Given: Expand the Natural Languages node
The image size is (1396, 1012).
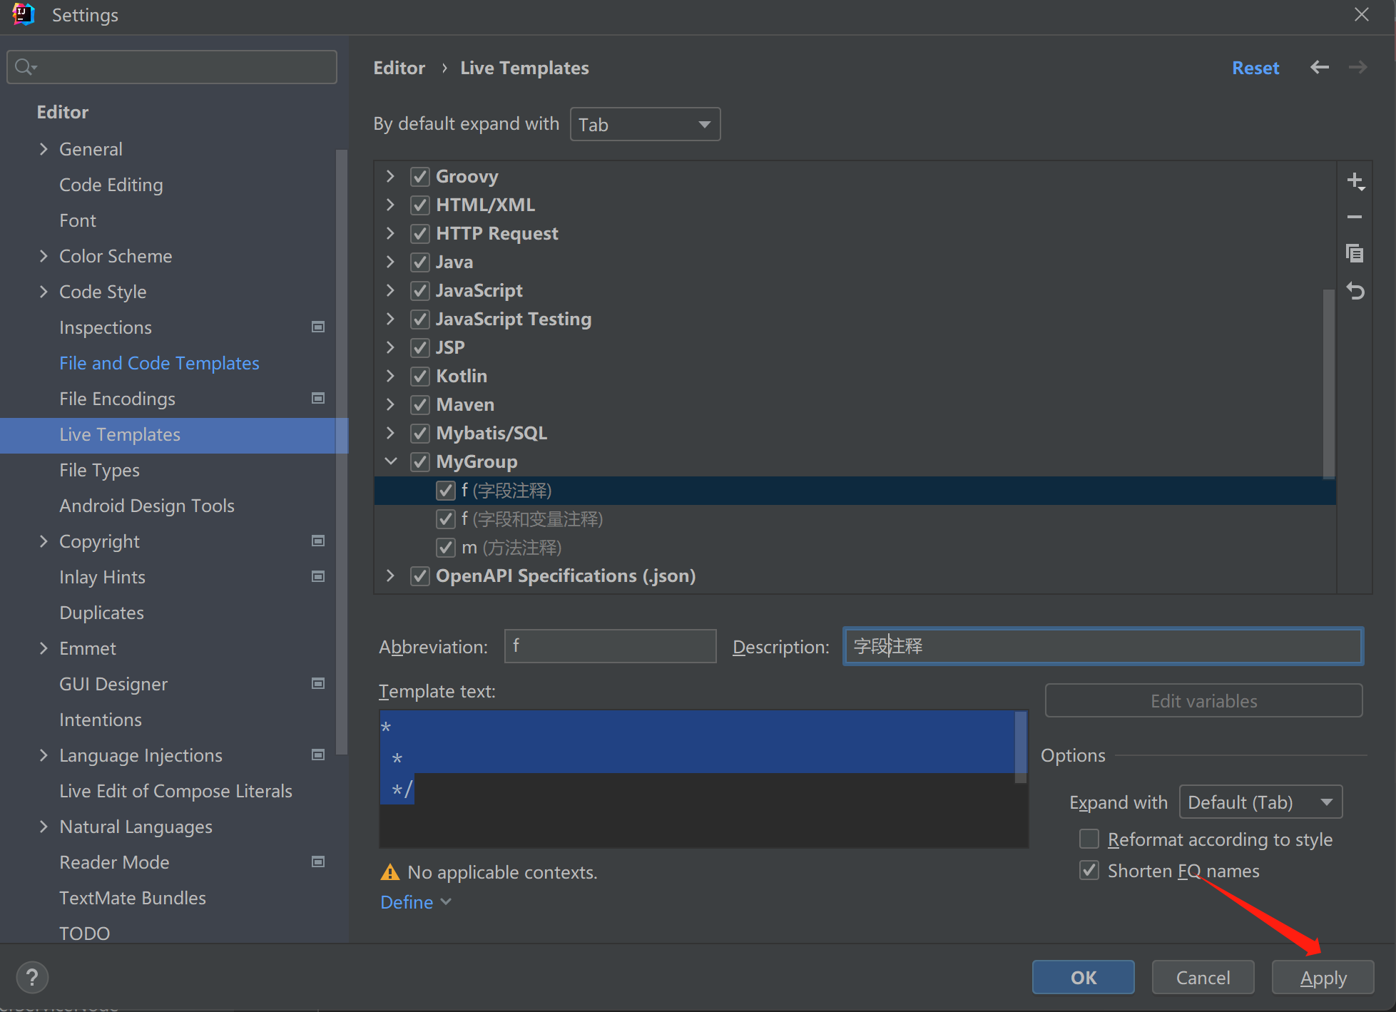Looking at the screenshot, I should coord(44,826).
